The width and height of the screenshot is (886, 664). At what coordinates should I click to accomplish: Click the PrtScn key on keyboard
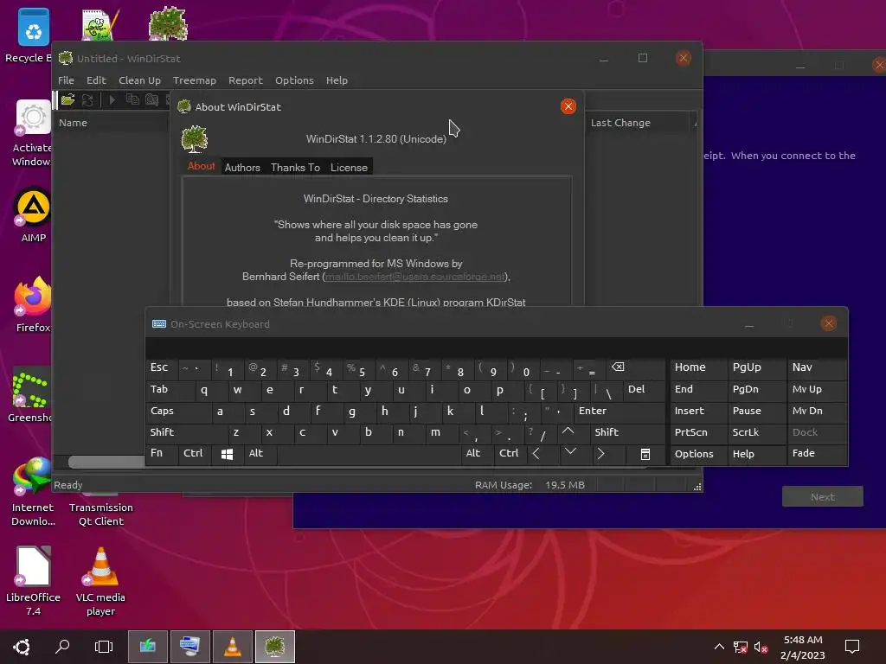[x=698, y=432]
